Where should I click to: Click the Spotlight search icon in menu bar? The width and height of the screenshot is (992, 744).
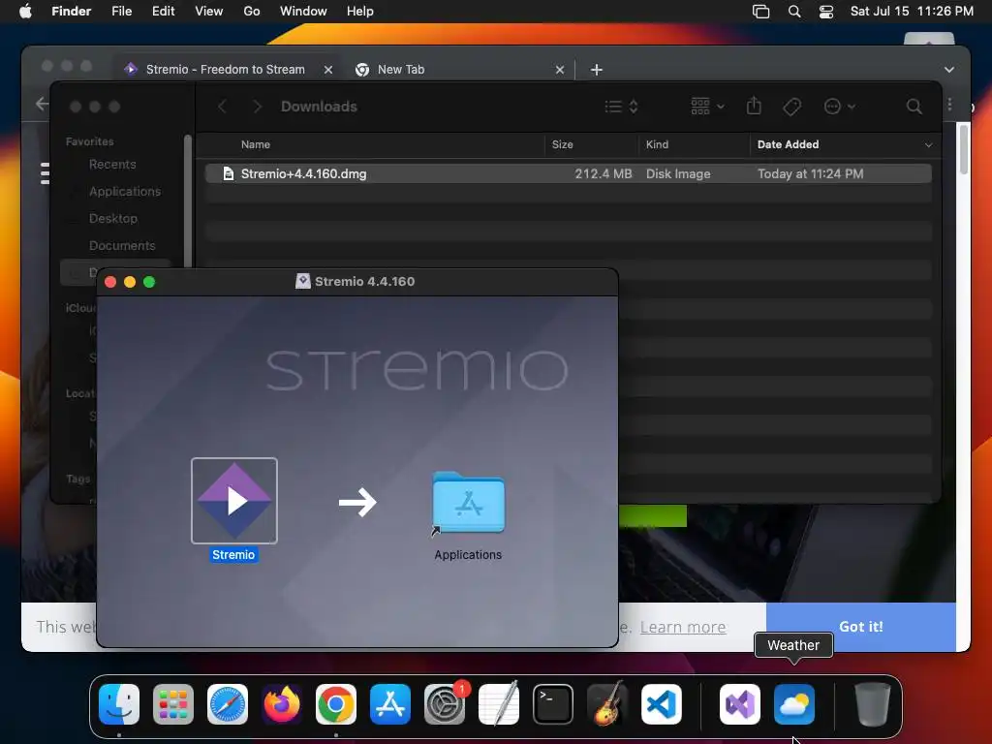point(794,12)
